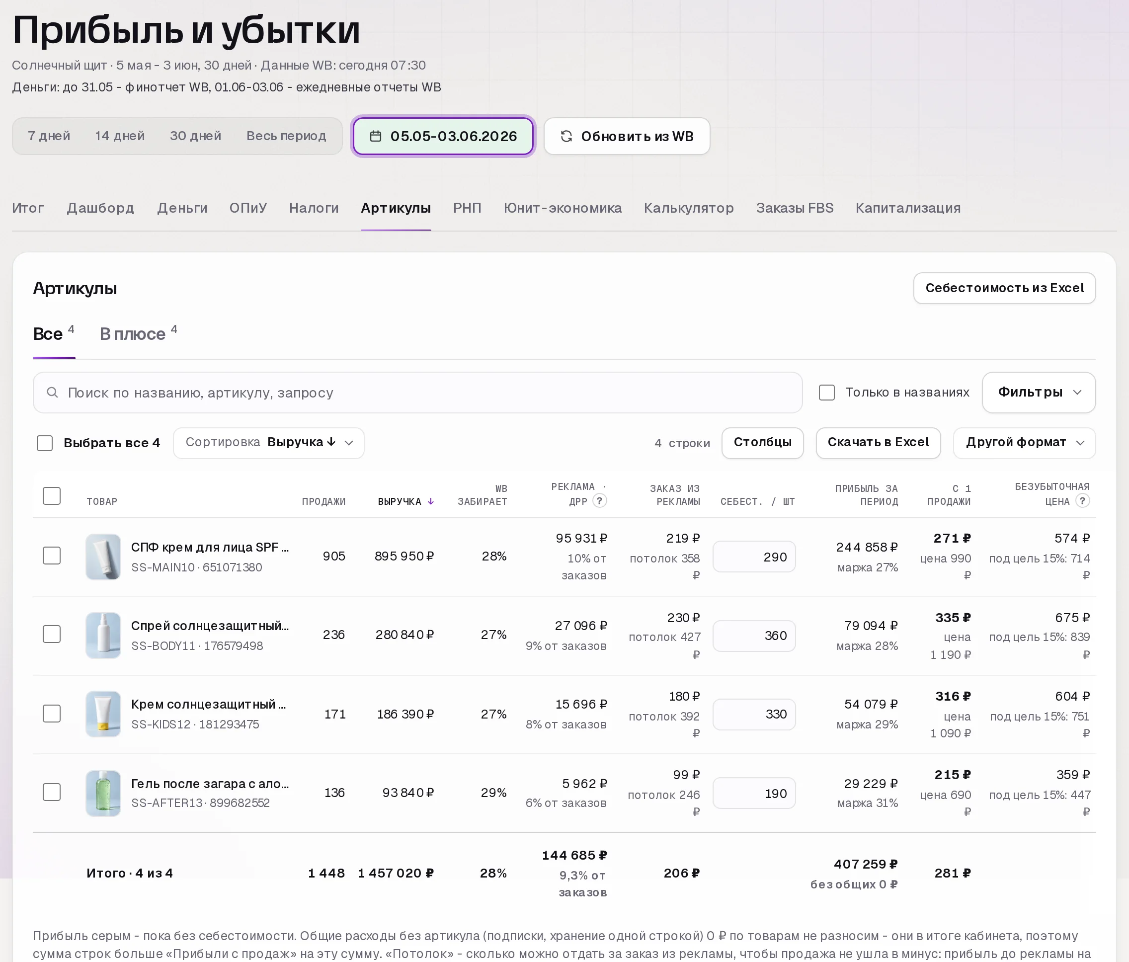Open the Налоги tab
Image resolution: width=1129 pixels, height=962 pixels.
coord(314,208)
